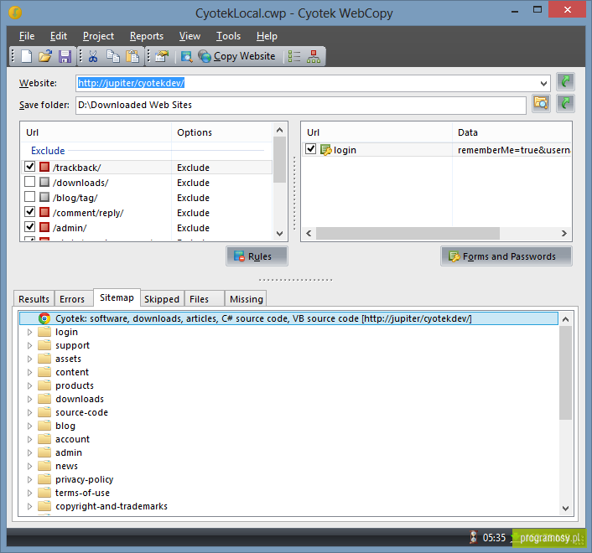Switch to the Missing tab
The image size is (592, 553).
click(247, 299)
